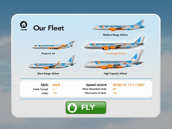Click the HOME label under house icon
The width and height of the screenshot is (172, 129).
[x=24, y=30]
